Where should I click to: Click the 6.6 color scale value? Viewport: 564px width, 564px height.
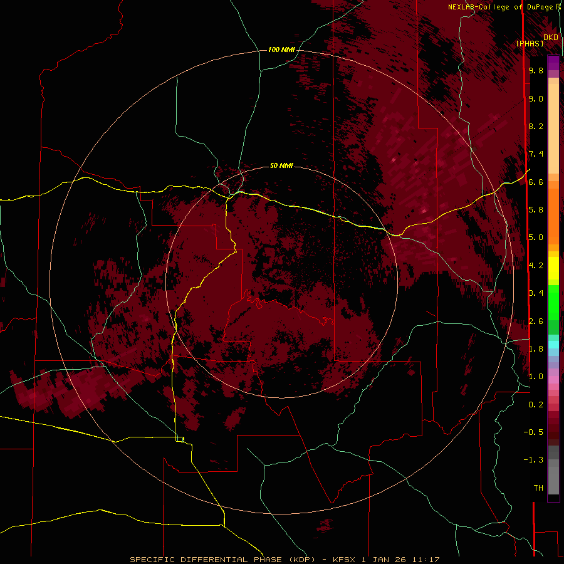tap(536, 182)
